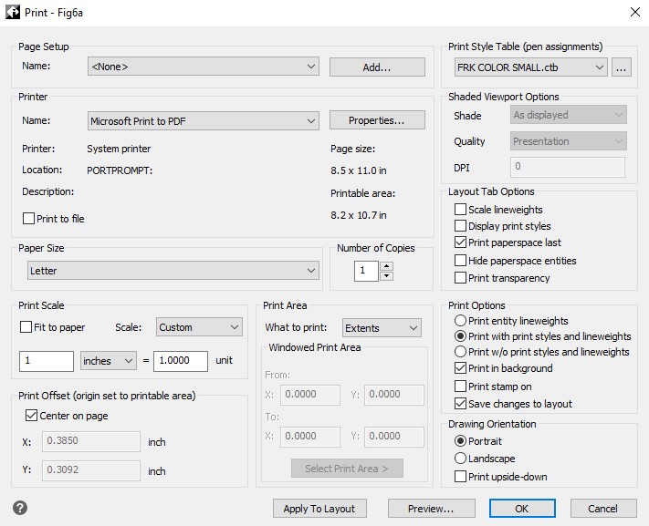Switch to Landscape orientation
Screen dimensions: 649x526
460,459
